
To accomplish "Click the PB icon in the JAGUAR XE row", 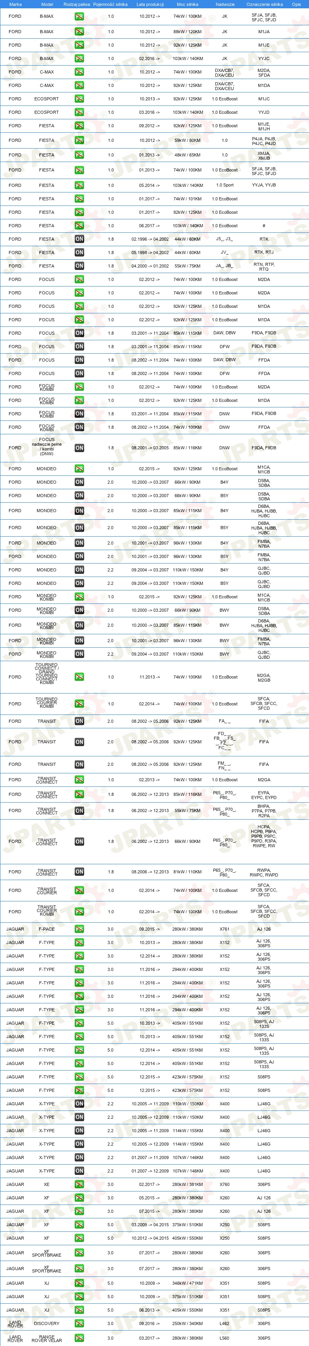I will coord(79,1184).
